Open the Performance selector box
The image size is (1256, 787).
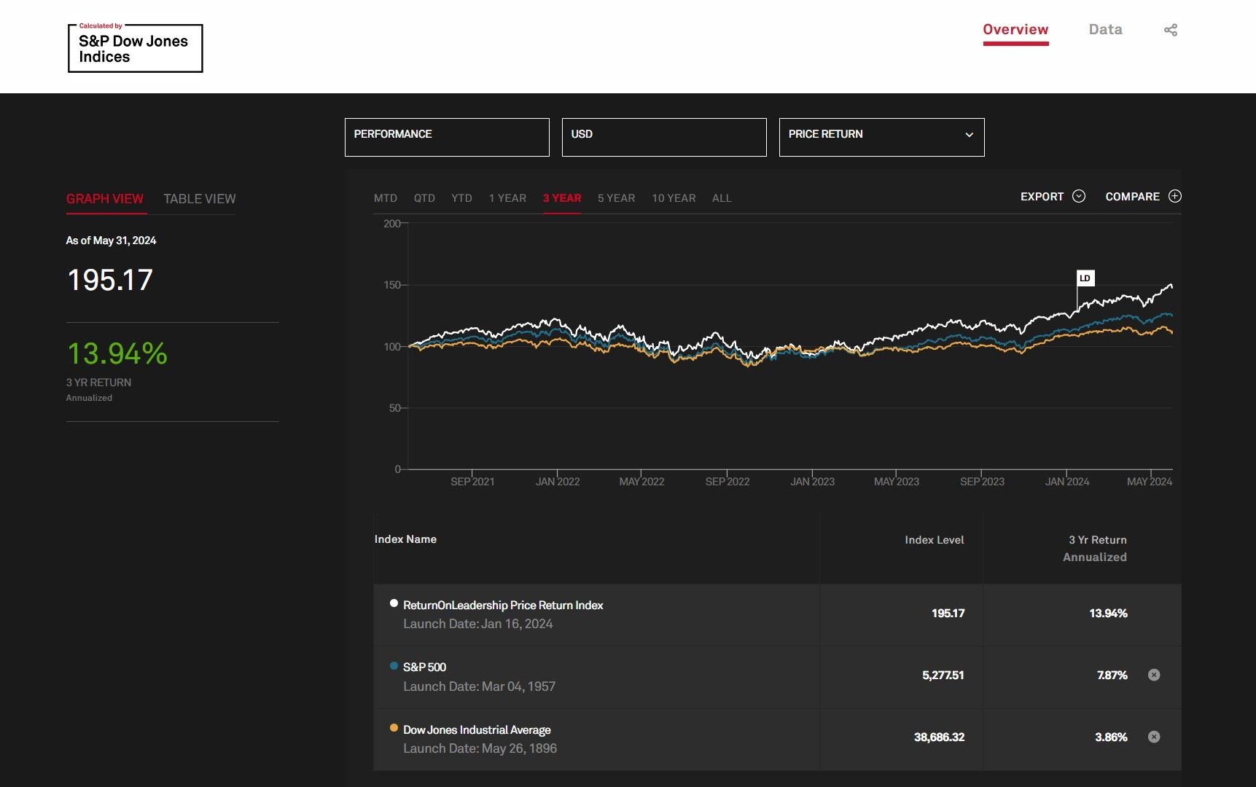(x=447, y=137)
